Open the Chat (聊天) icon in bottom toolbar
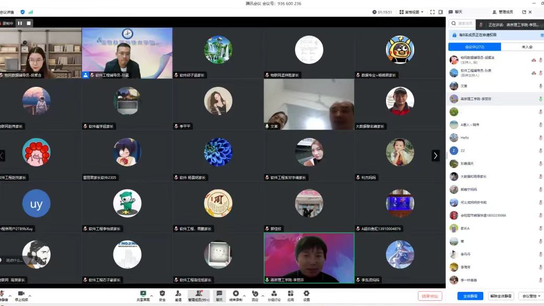Viewport: 544px width, 306px height. [219, 295]
